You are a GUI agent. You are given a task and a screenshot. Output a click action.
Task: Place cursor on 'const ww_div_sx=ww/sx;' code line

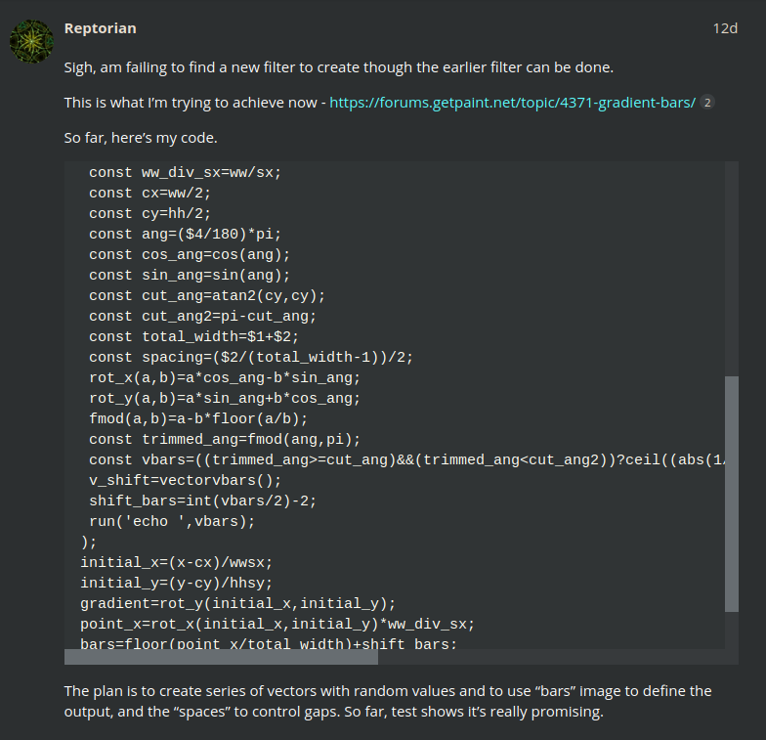[x=186, y=172]
